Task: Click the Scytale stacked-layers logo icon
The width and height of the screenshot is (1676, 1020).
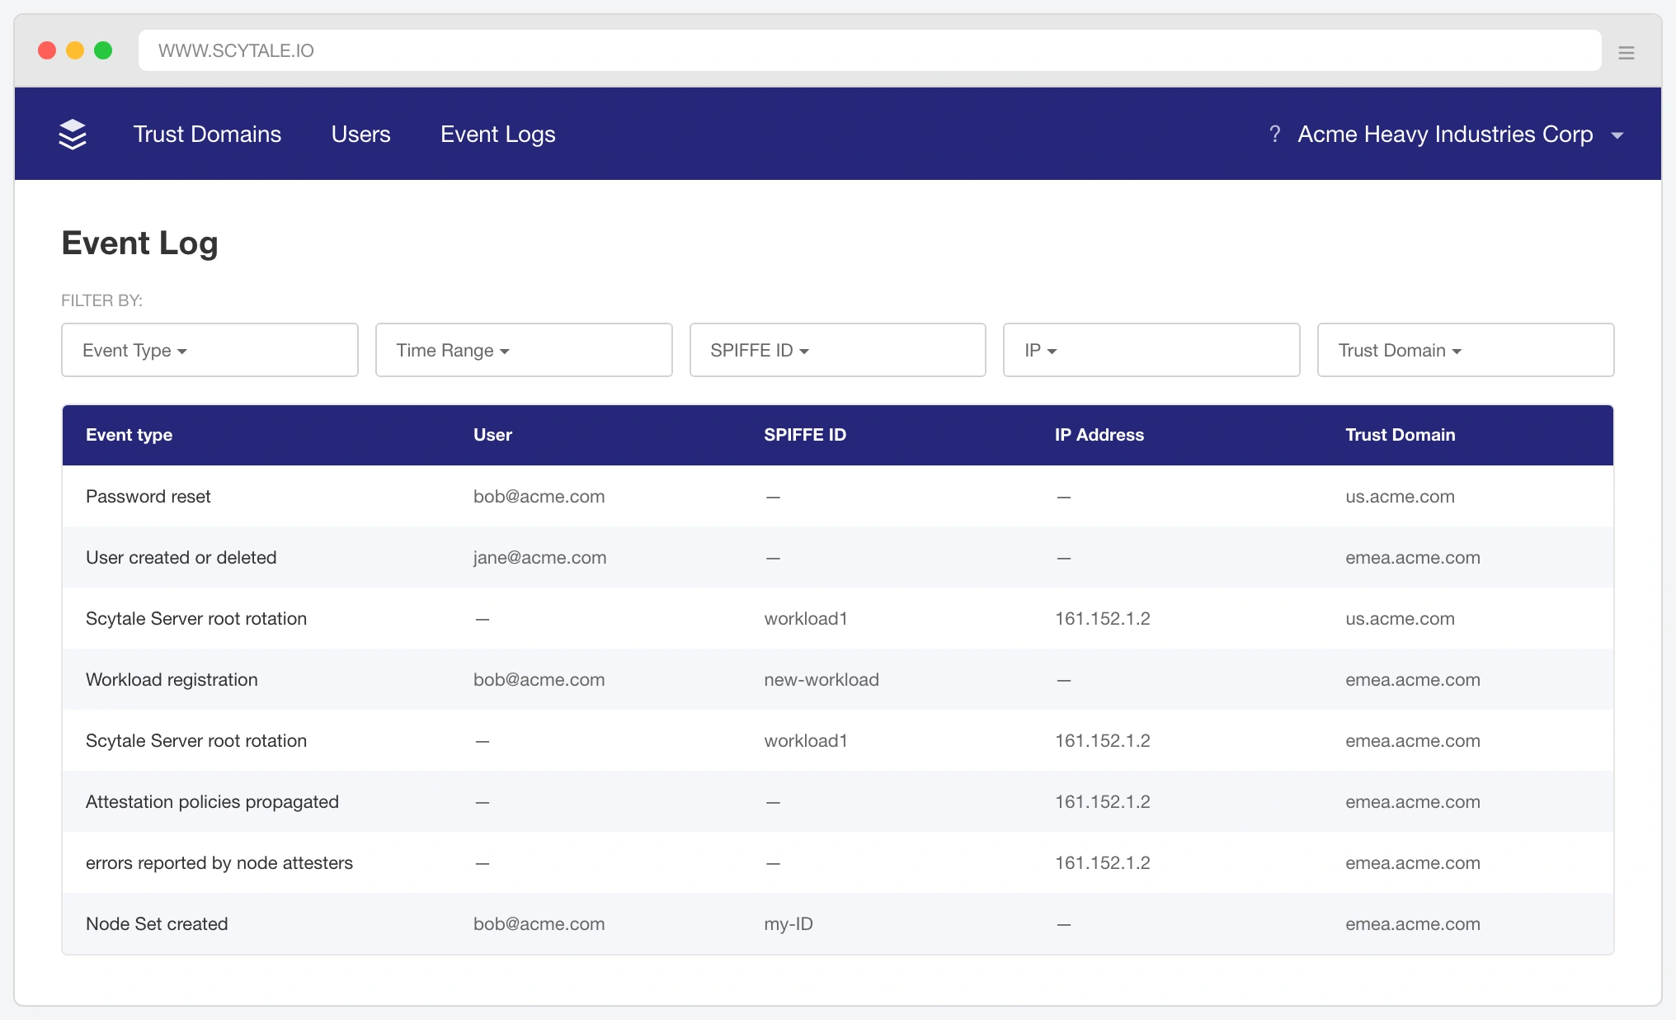Action: (x=73, y=134)
